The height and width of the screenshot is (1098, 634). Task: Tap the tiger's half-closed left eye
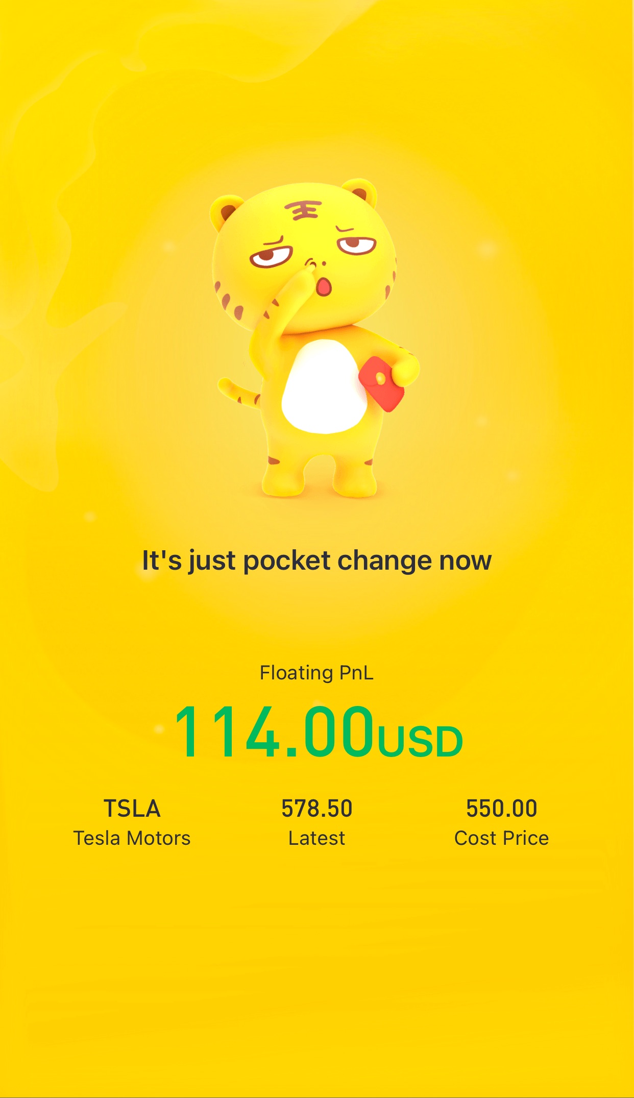coord(271,253)
